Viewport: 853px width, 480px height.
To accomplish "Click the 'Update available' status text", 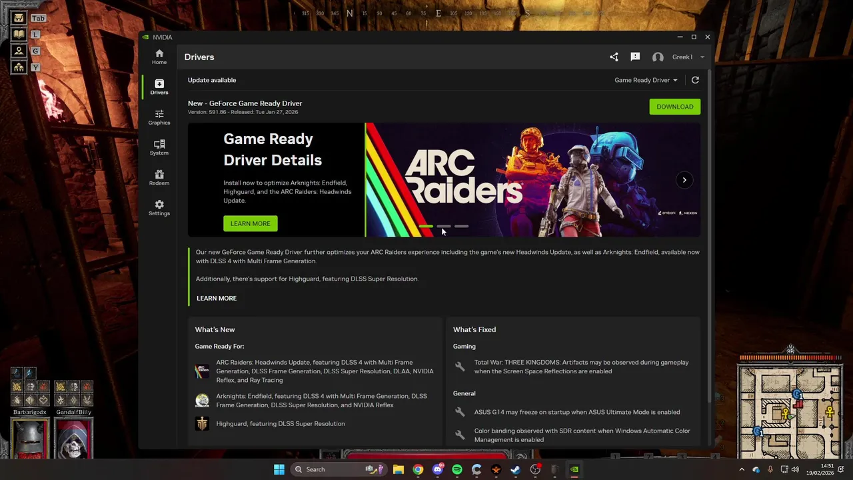I will click(x=212, y=80).
